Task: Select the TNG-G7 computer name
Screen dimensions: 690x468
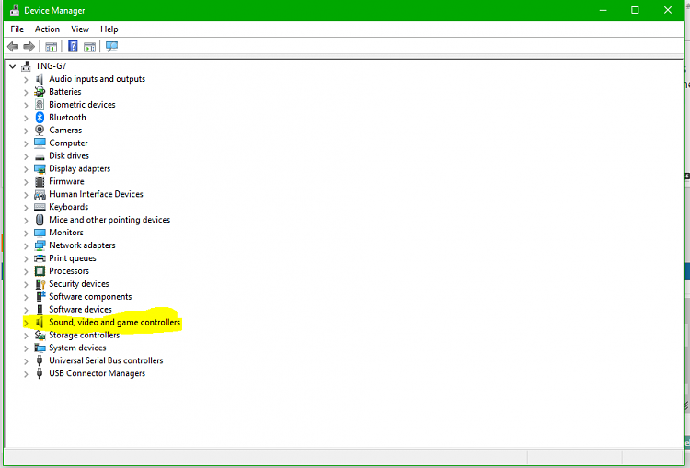Action: click(x=51, y=66)
